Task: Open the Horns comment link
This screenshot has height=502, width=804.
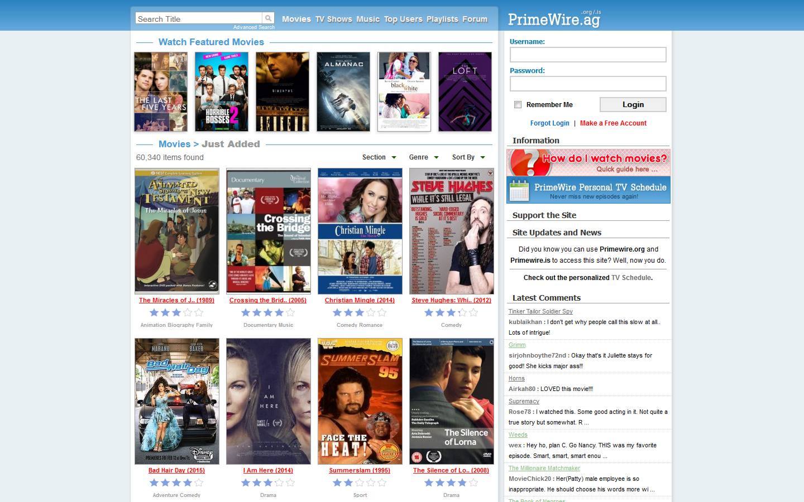Action: tap(516, 378)
